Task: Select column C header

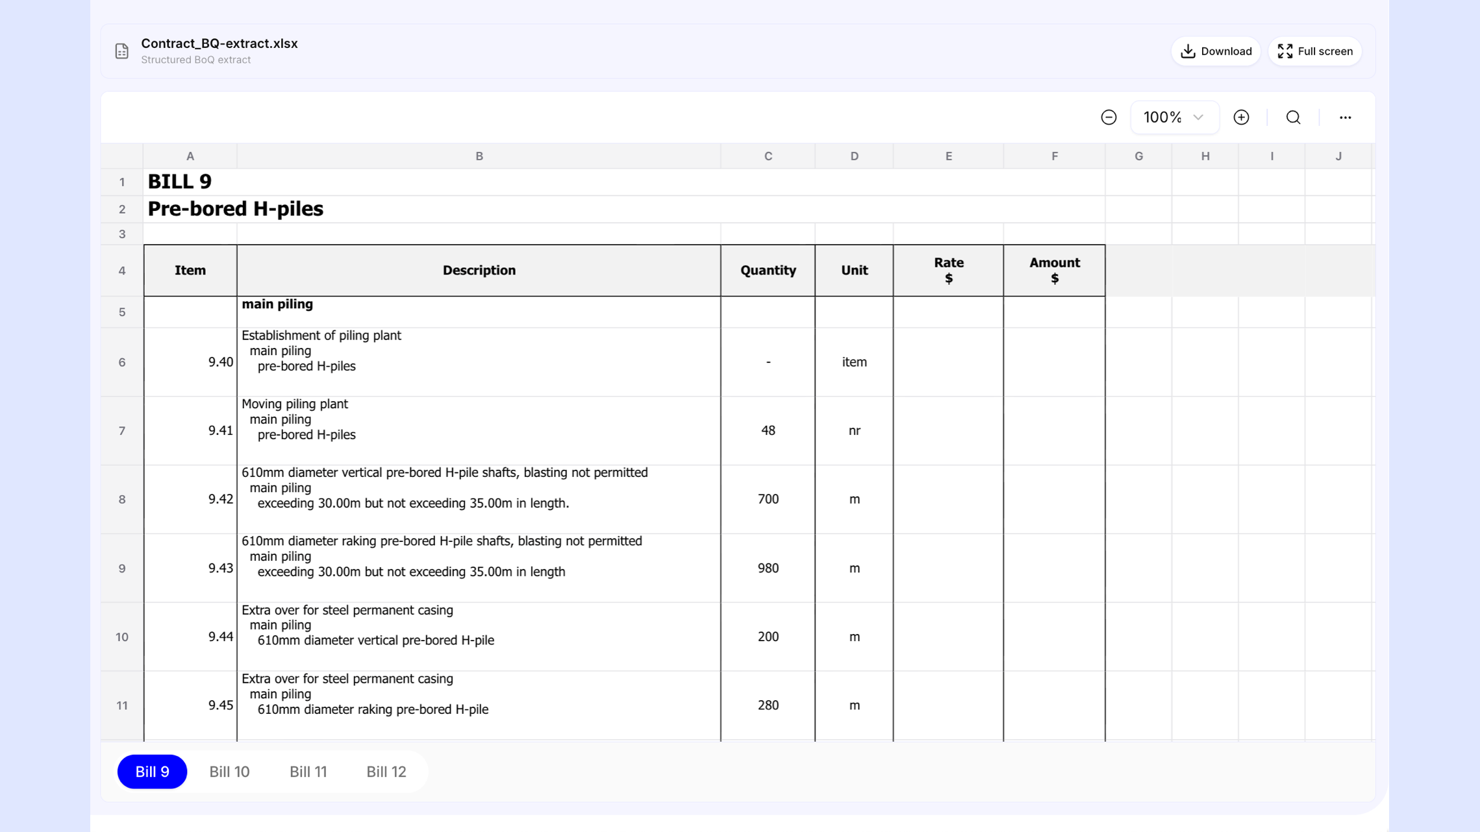Action: tap(768, 156)
